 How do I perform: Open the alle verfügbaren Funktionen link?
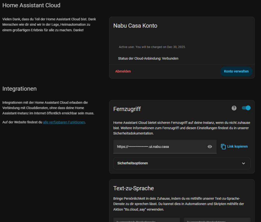point(64,122)
